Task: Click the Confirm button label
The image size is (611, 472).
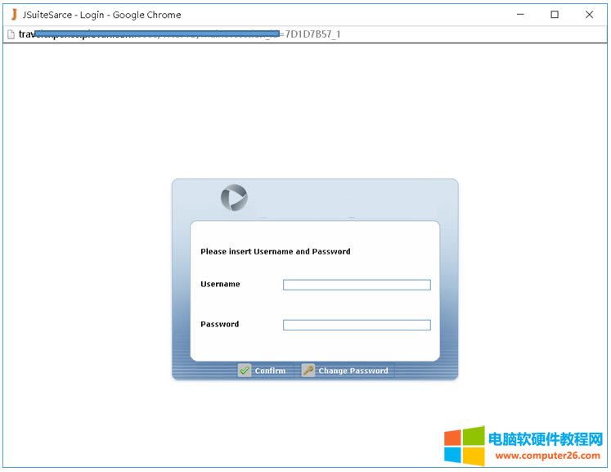Action: (270, 371)
